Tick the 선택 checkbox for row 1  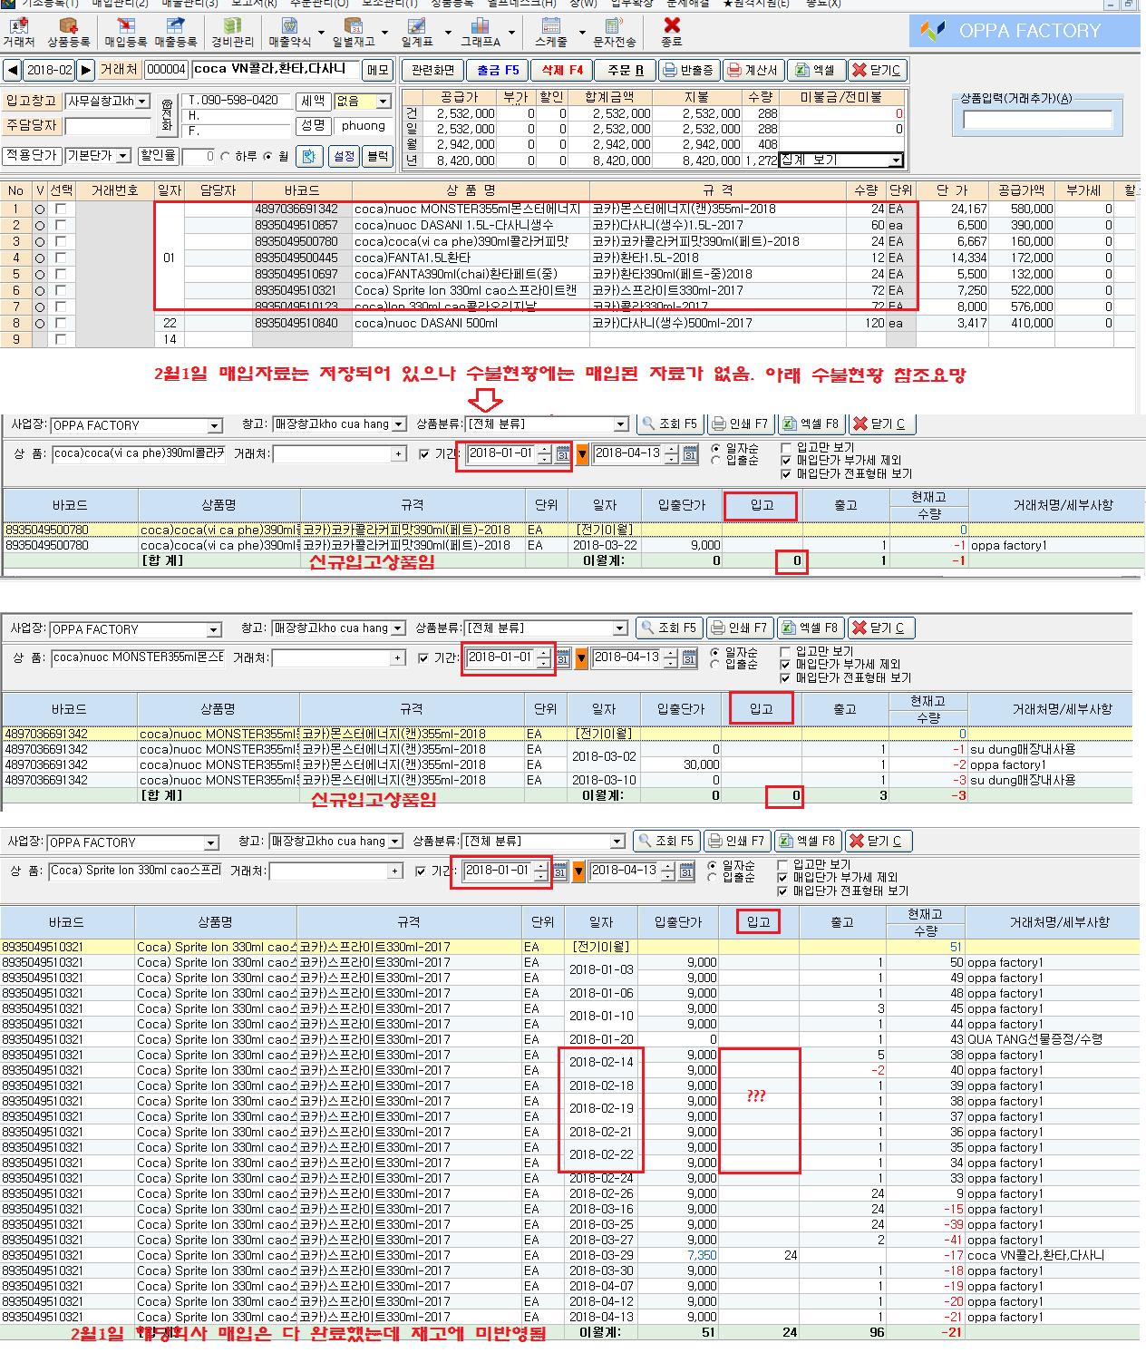(61, 209)
